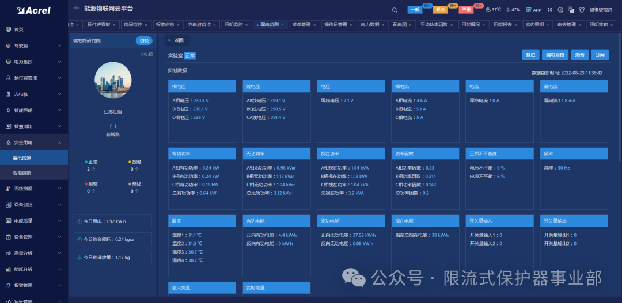
Task: Expand the 设备监控 sidebar menu
Action: click(x=32, y=205)
